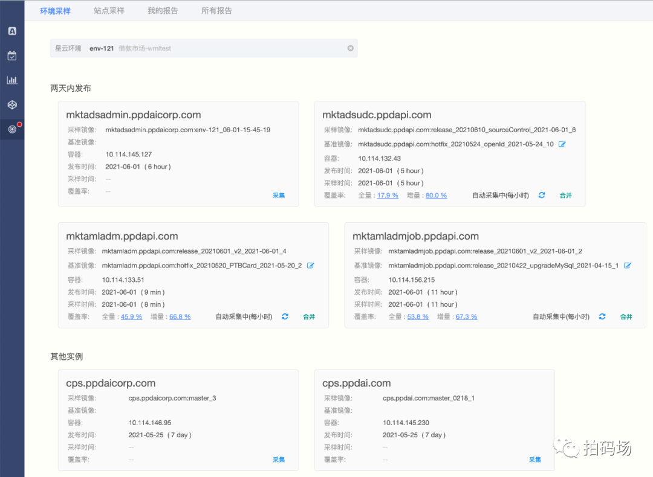653x477 pixels.
Task: Open the calendar checklist sidebar icon
Action: coord(12,56)
